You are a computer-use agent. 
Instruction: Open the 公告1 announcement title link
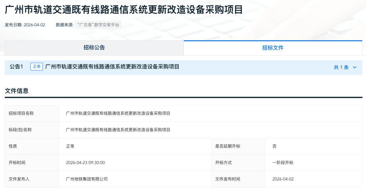coord(112,67)
